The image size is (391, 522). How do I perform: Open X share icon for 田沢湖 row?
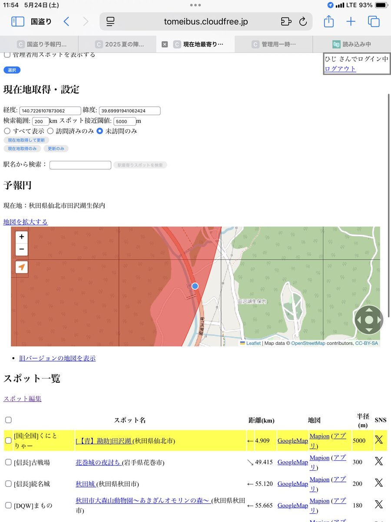pos(379,440)
